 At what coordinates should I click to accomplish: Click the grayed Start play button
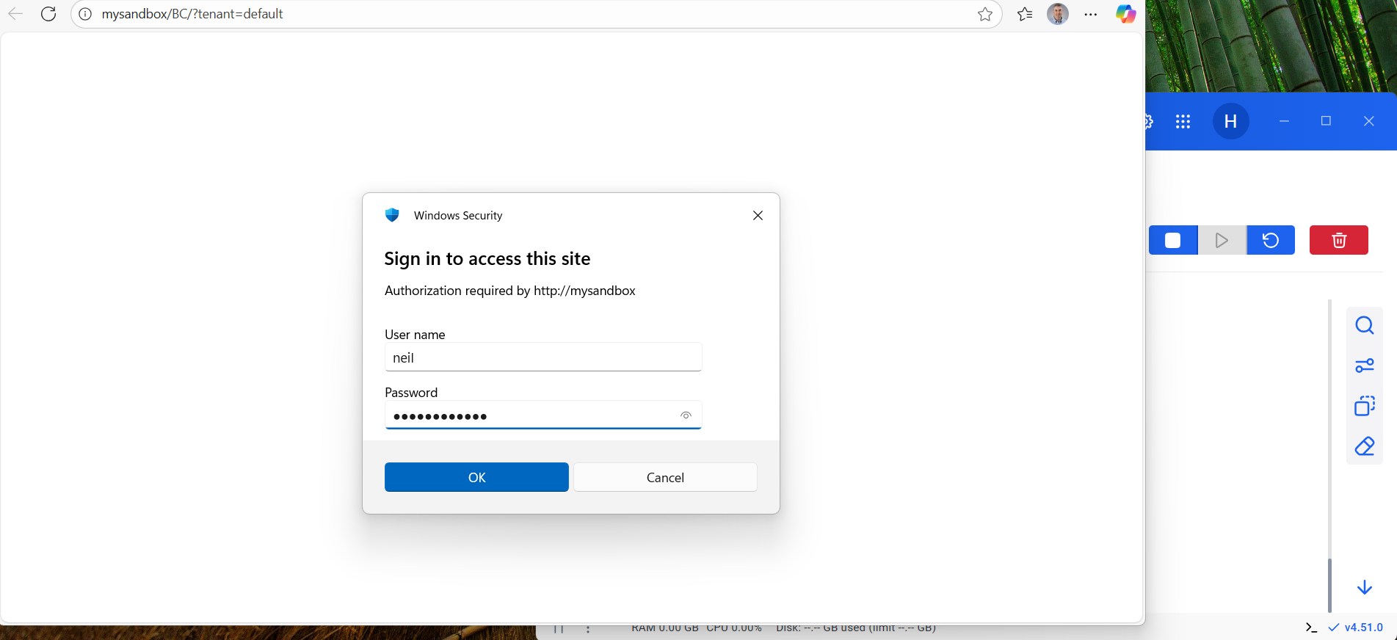coord(1222,240)
